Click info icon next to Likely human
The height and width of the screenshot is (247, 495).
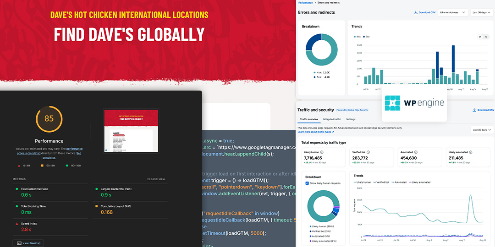(x=322, y=152)
